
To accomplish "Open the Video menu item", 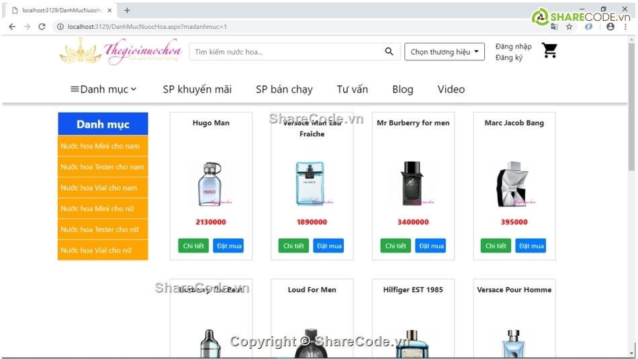I will [451, 89].
